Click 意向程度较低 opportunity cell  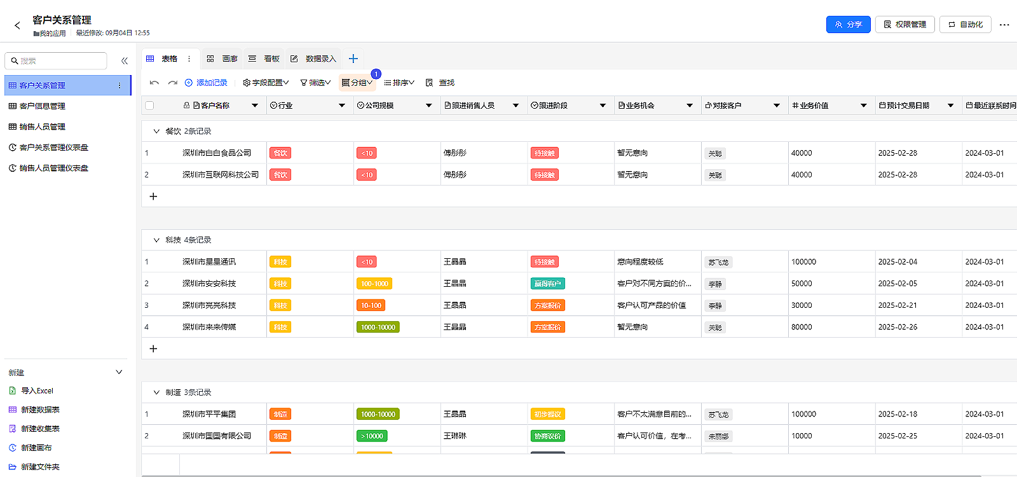pos(640,262)
